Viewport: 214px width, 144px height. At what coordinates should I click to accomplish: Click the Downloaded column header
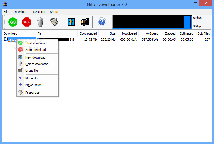(x=88, y=33)
